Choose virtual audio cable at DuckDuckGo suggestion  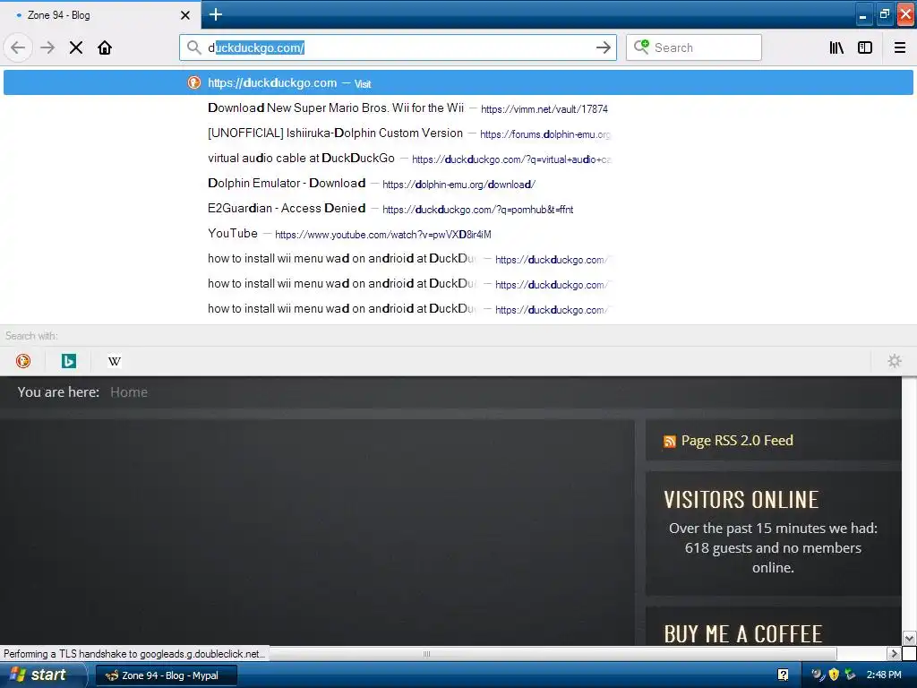point(458,159)
